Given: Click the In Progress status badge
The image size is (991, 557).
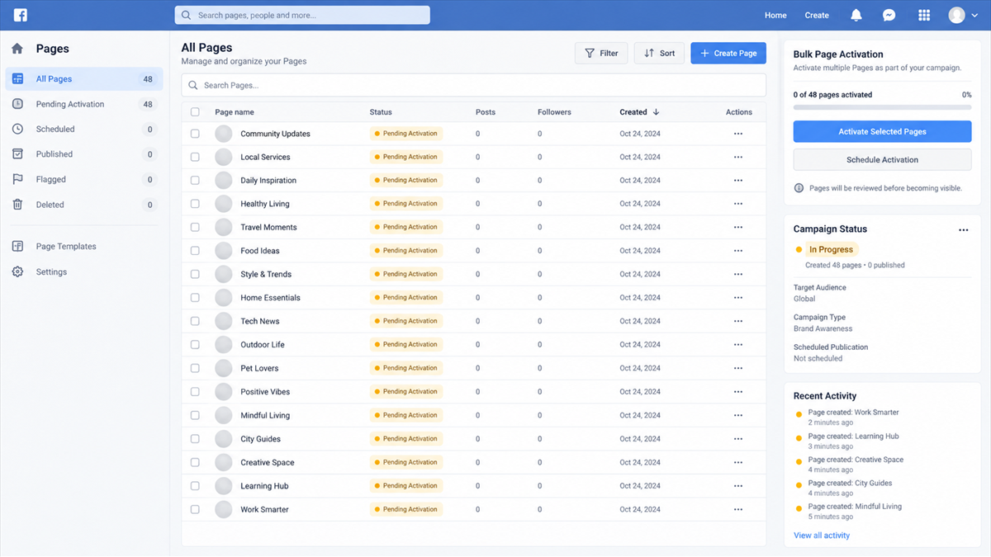Looking at the screenshot, I should click(831, 249).
